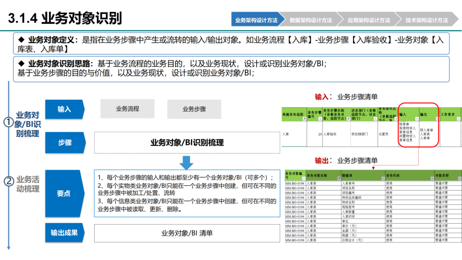Image resolution: width=462 pixels, height=260 pixels.
Task: Click the 供应链部门 cell
Action: tap(364, 134)
